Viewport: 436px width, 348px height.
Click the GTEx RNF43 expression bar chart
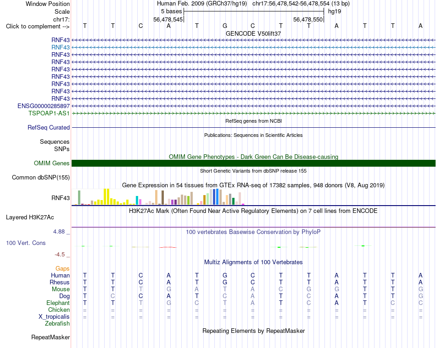click(x=158, y=197)
